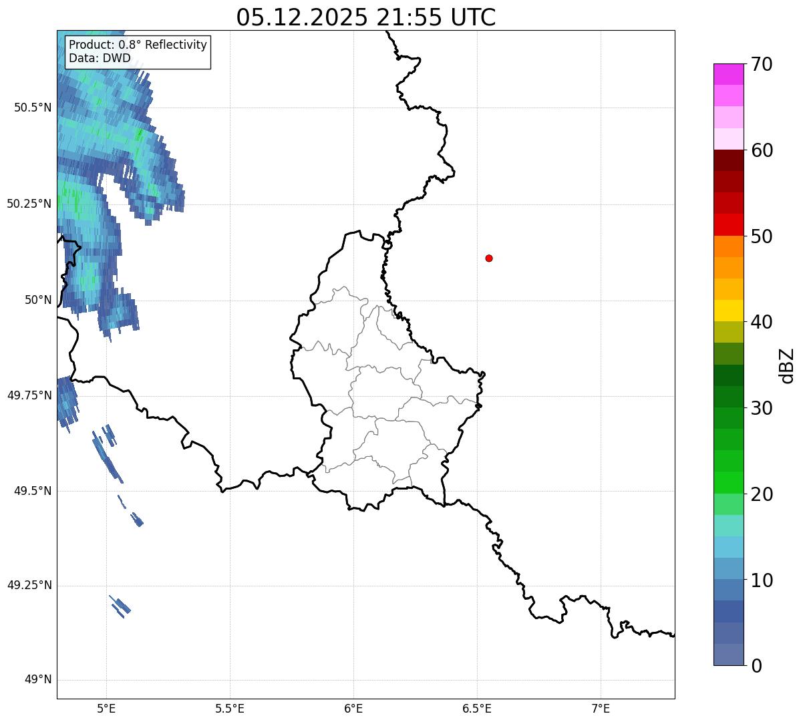Click the 49.25°N latitude tick label
Viewport: 803px width, 722px height.
click(29, 585)
